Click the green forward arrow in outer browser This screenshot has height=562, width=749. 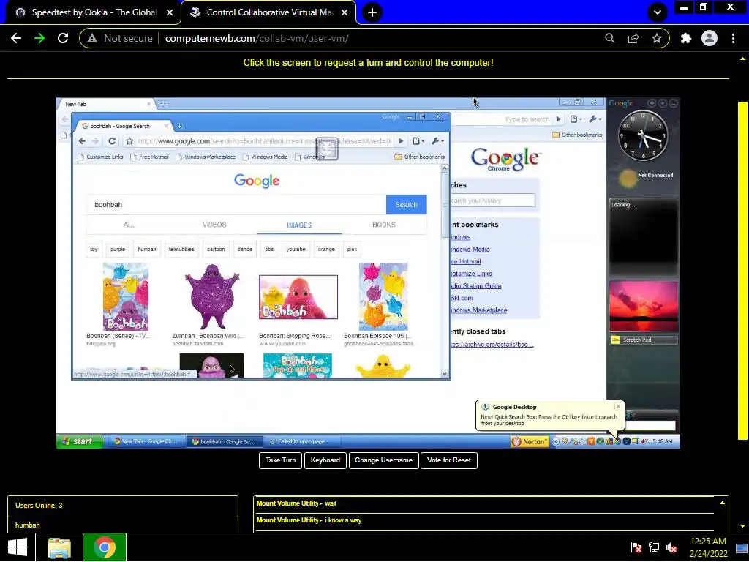[39, 38]
